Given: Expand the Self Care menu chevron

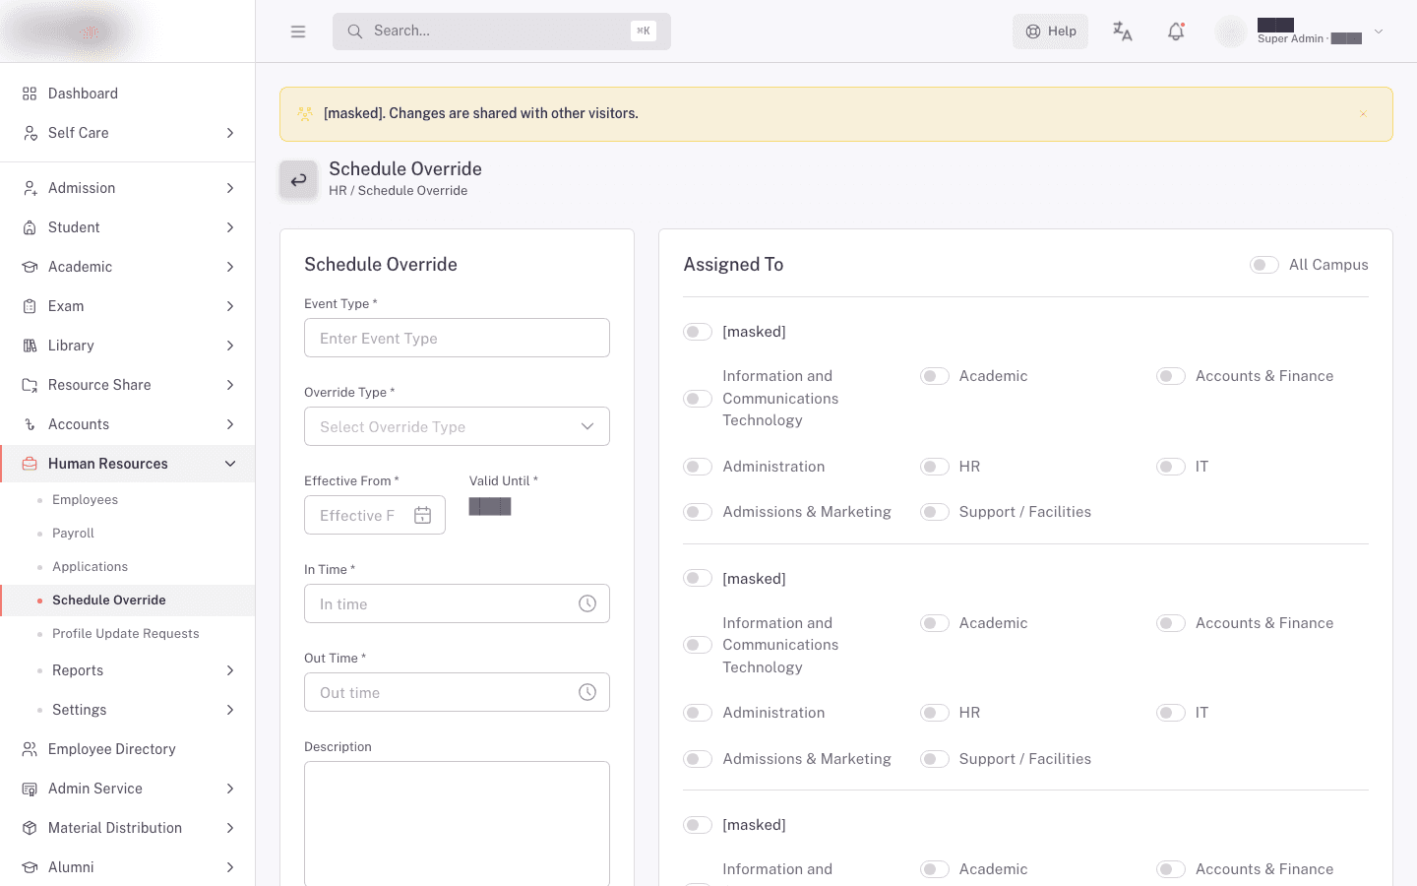Looking at the screenshot, I should click(230, 133).
